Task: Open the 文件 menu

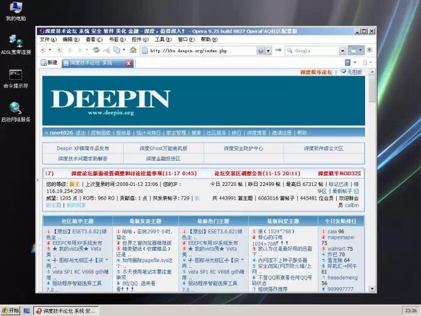Action: [x=48, y=40]
